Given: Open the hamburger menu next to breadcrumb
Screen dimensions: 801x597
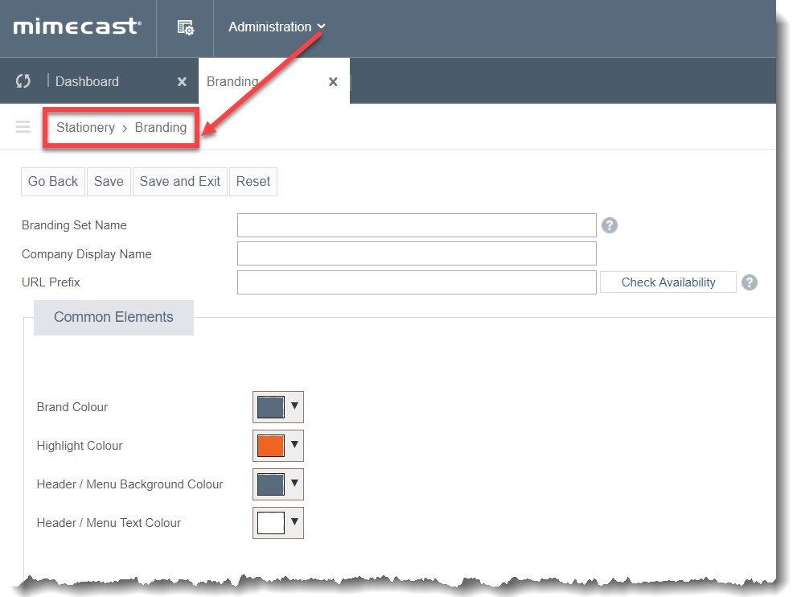Looking at the screenshot, I should click(22, 126).
